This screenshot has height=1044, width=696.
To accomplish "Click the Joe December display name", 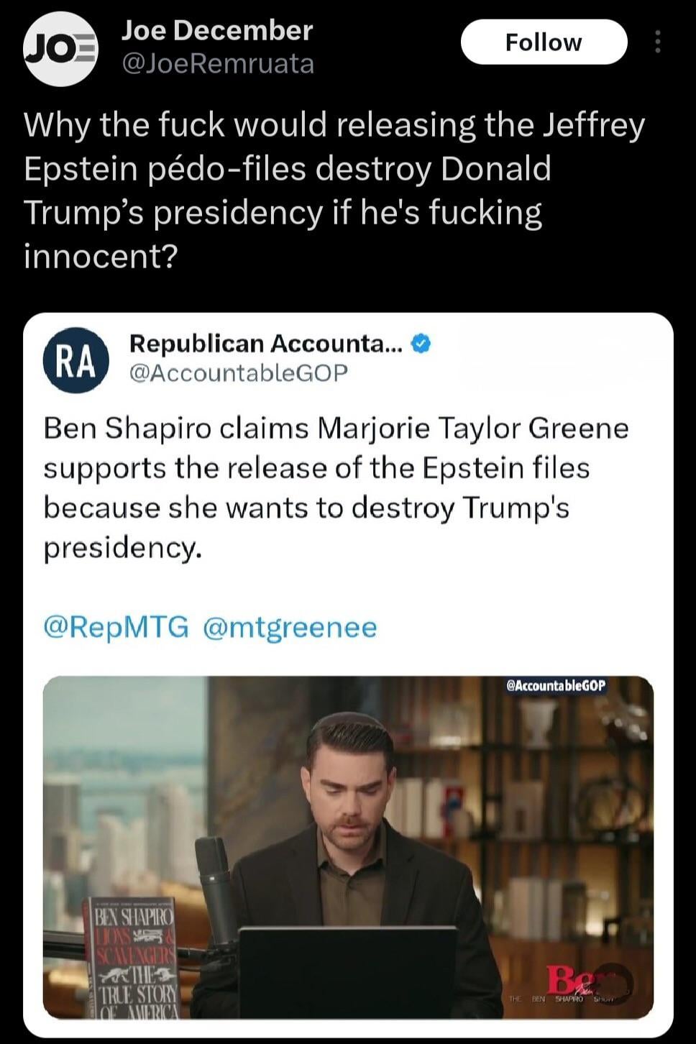I will pyautogui.click(x=217, y=30).
